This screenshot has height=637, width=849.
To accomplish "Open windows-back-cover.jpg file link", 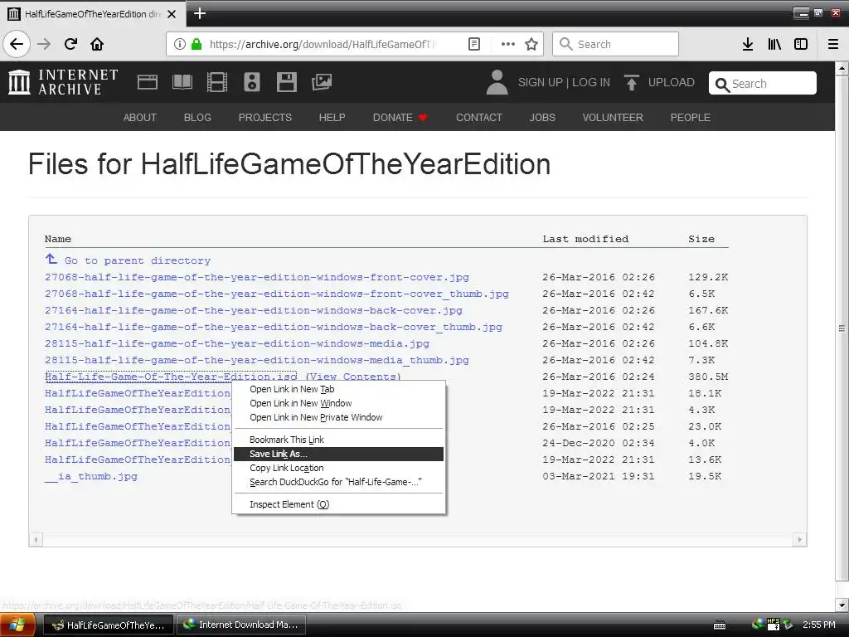I will (254, 310).
